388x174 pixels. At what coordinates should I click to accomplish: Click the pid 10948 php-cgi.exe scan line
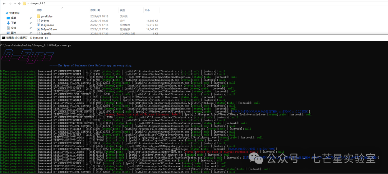(x=131, y=137)
